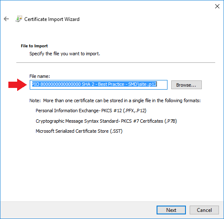Click the gray footer bar beside Next
224x219 pixels.
[78, 210]
